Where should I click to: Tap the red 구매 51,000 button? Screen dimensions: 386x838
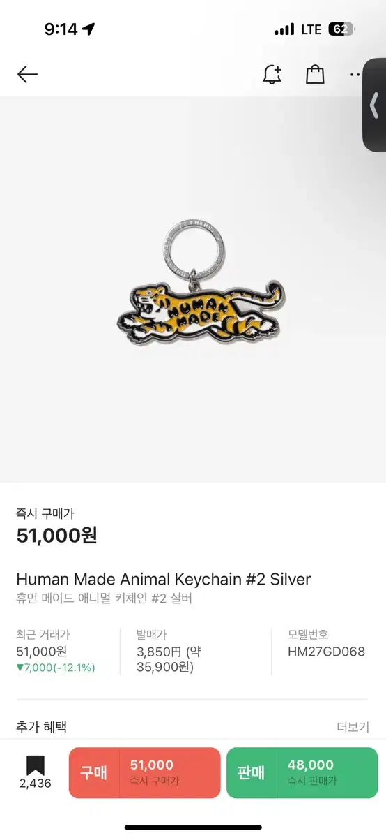click(144, 773)
